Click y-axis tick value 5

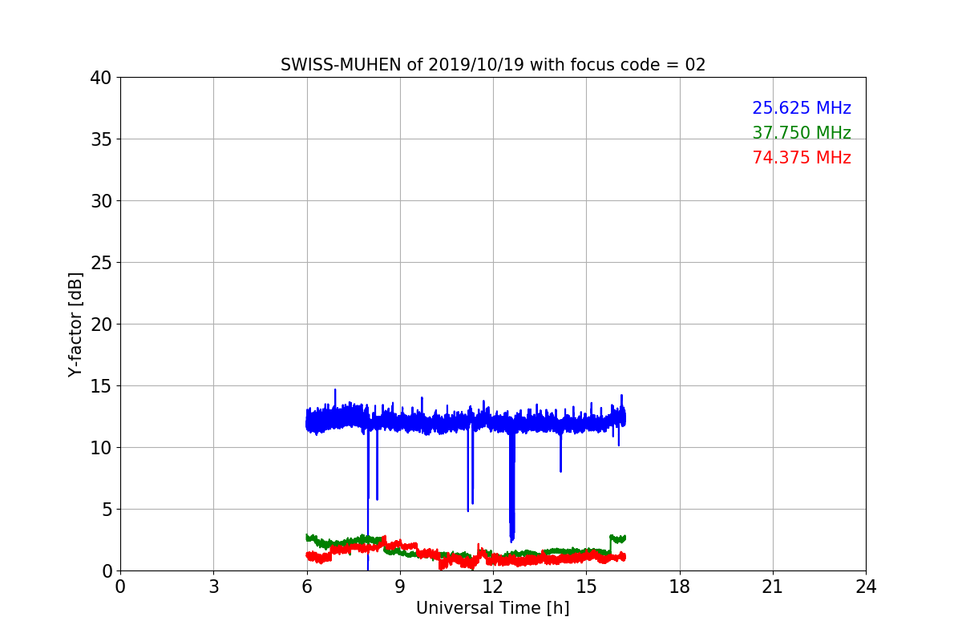coord(107,510)
